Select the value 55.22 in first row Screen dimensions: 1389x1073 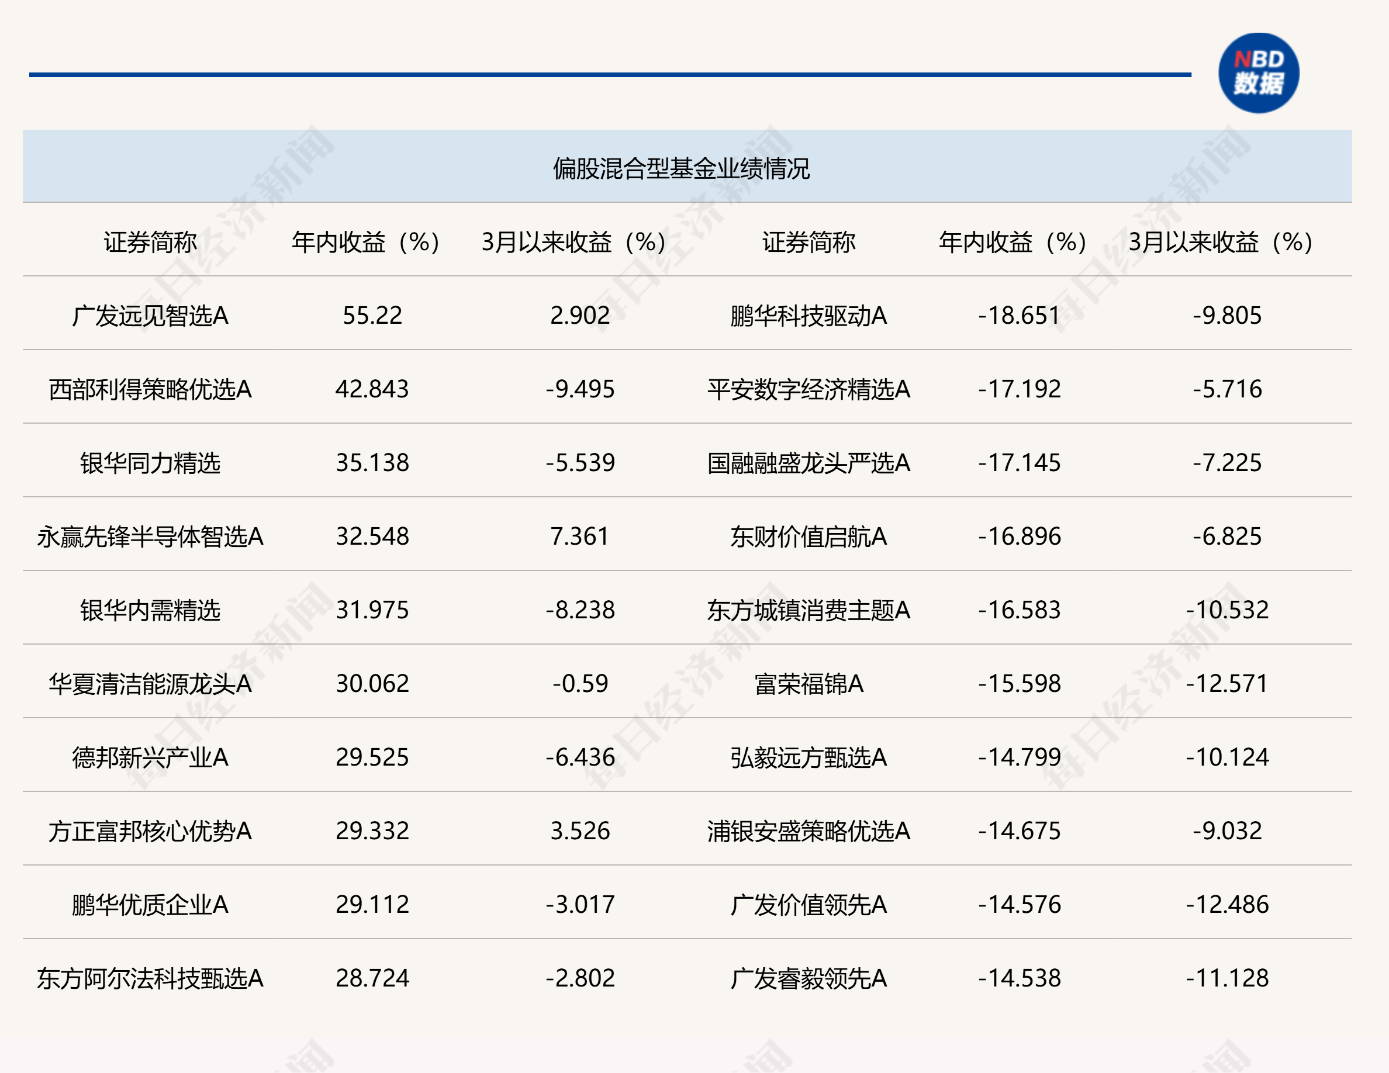[x=372, y=316]
